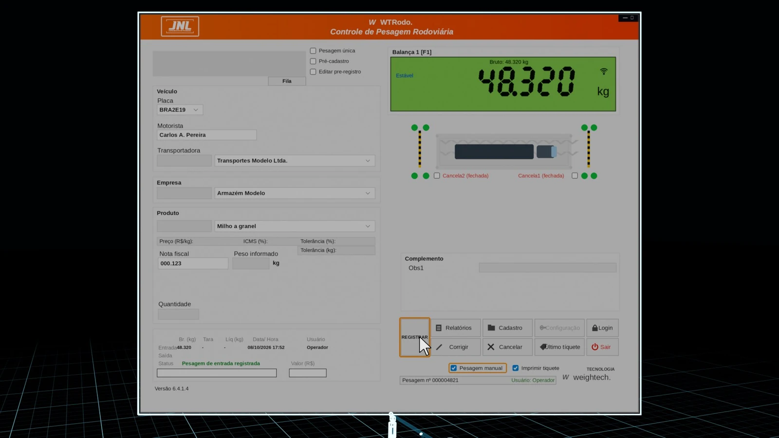Click the Produto code field
The image size is (779, 438).
point(184,226)
